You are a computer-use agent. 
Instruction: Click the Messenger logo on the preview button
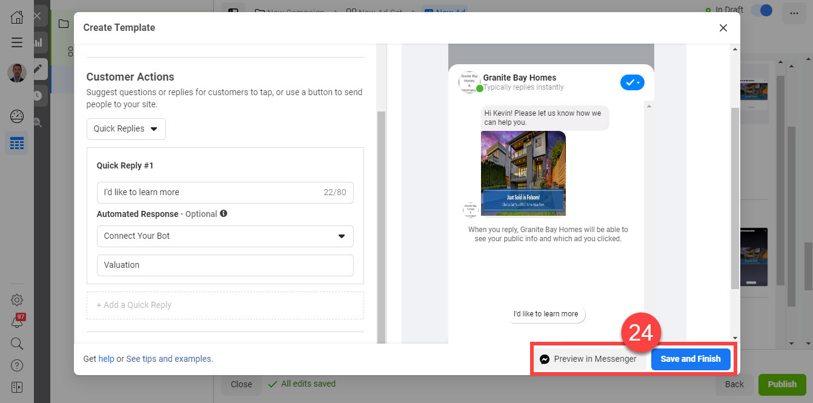click(x=545, y=359)
